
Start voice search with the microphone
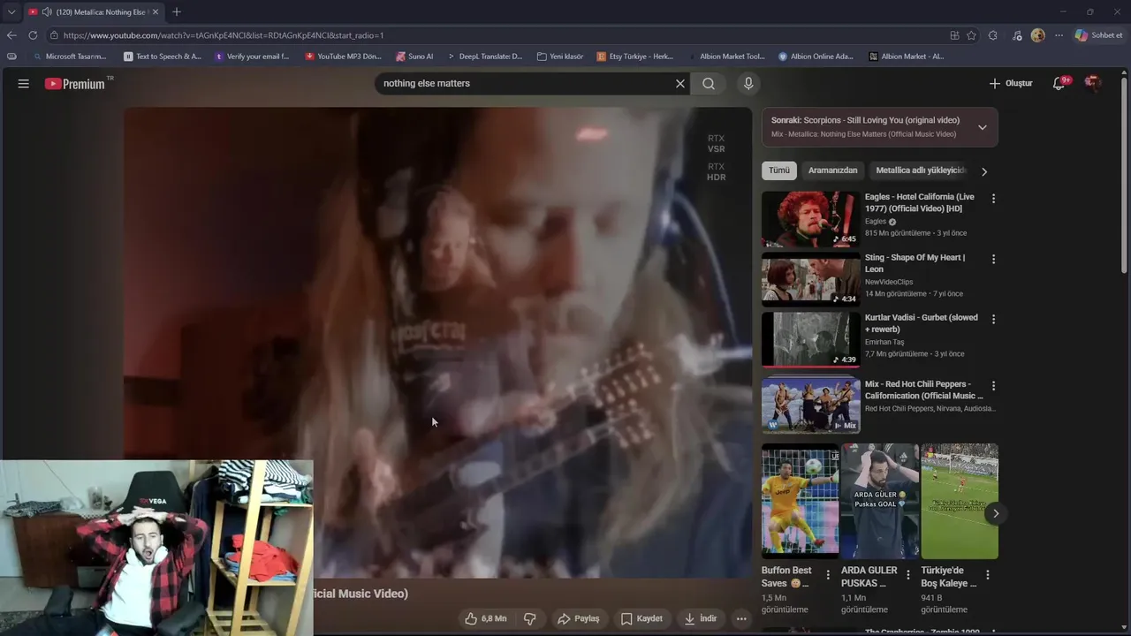pyautogui.click(x=748, y=83)
